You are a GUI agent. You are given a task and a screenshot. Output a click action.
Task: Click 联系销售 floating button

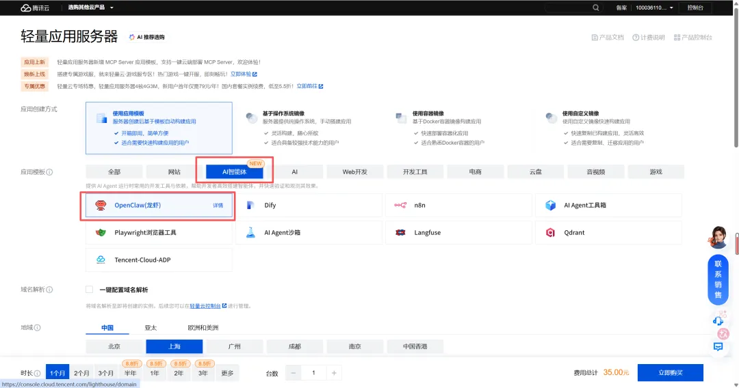718,279
